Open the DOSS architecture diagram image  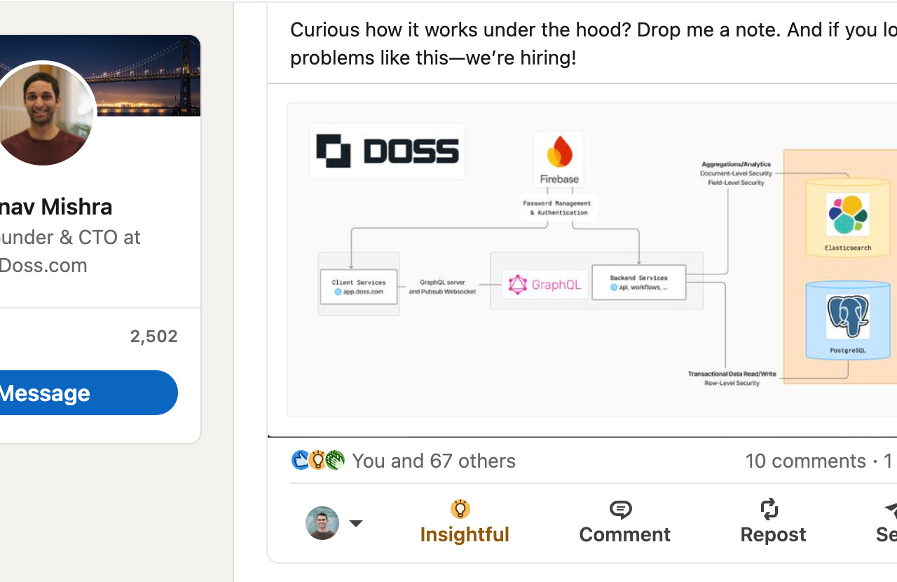(591, 259)
